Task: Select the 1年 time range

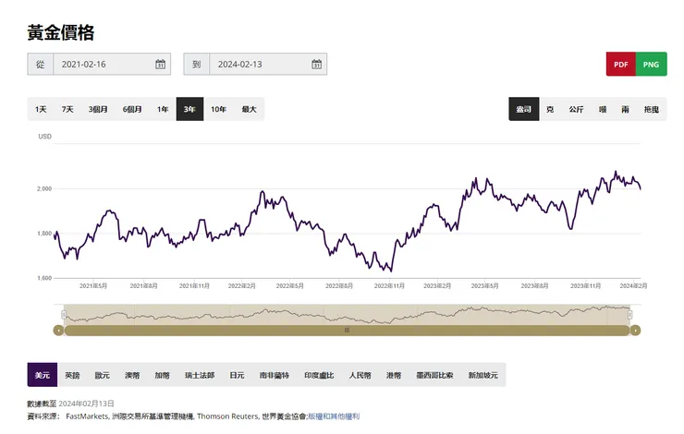Action: point(163,109)
